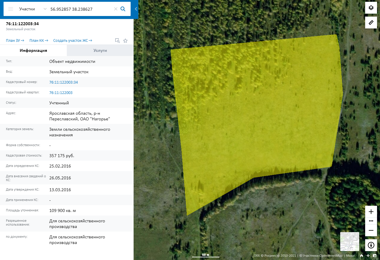Clear the search field with the X
380x260 pixels.
click(116, 9)
